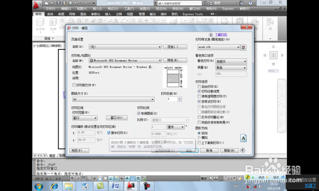Open the printer name dropdown
319x191 pixels.
click(x=125, y=60)
